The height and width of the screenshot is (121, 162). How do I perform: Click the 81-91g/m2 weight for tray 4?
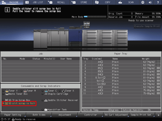point(149,71)
